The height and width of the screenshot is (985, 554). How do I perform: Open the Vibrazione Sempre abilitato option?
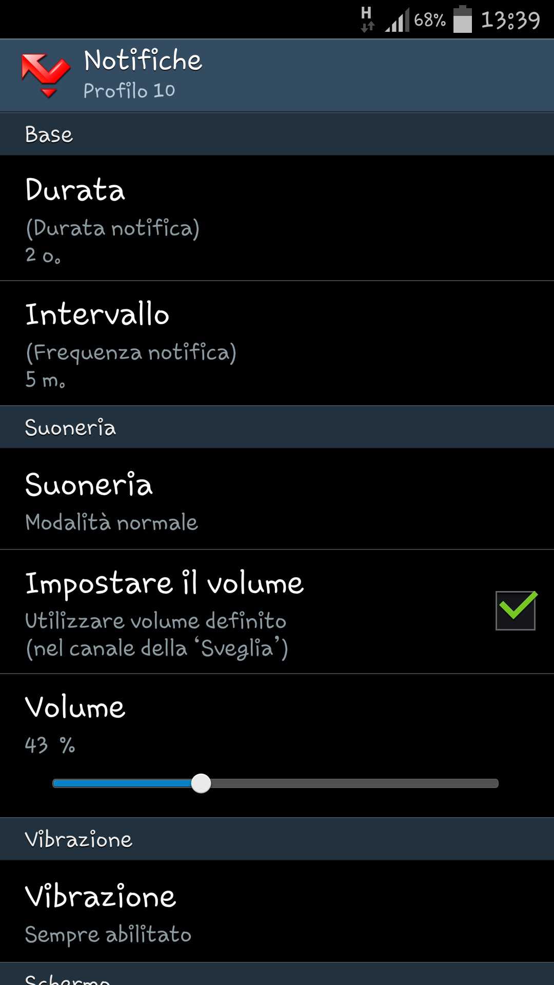point(277,912)
